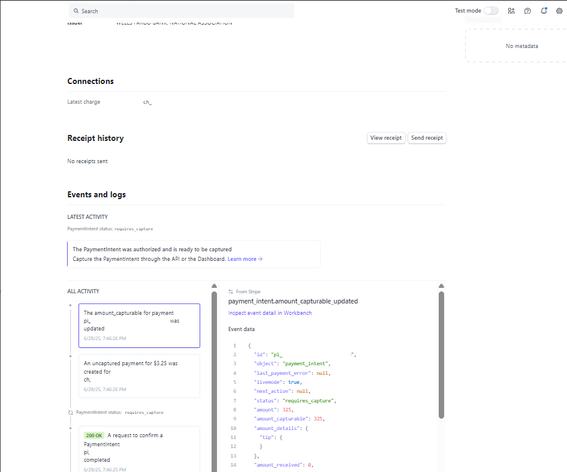
Task: Open the notifications bell icon
Action: [x=544, y=11]
